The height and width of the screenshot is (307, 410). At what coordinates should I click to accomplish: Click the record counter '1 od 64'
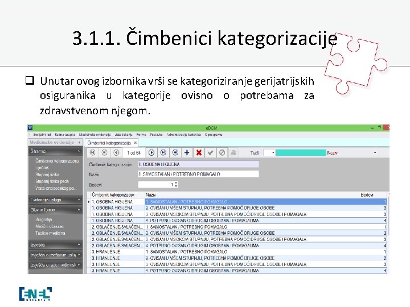click(134, 153)
